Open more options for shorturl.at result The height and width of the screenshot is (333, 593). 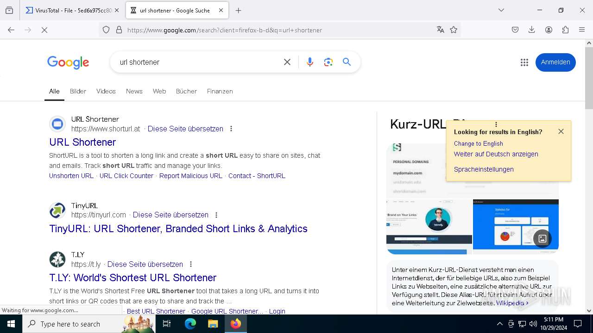(231, 129)
